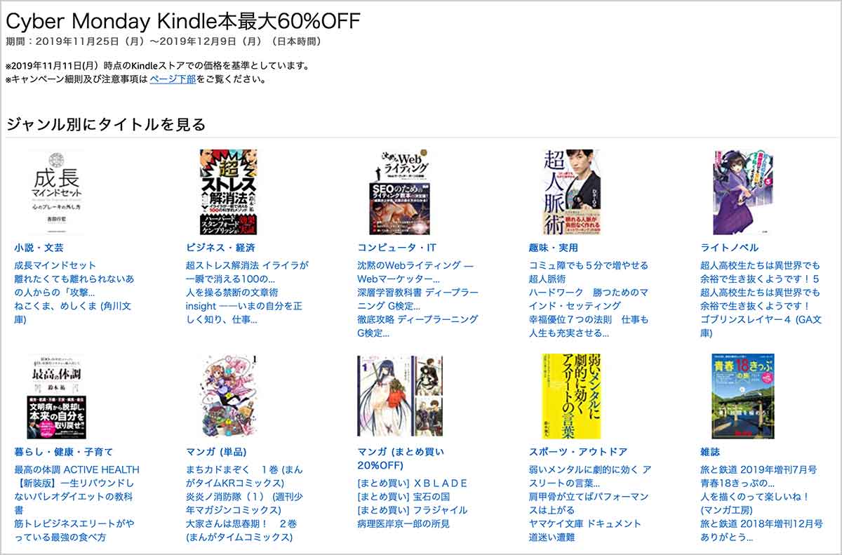This screenshot has height=555, width=842.
Task: Open マンガ (まとめ買い 20%OFF) heading
Action: click(x=401, y=458)
